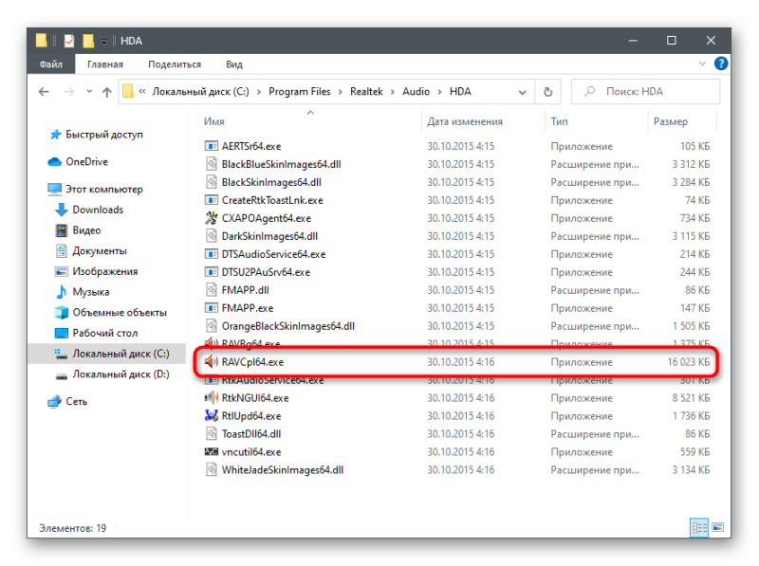
Task: Click the FMAPP.exe application icon
Action: 211,308
